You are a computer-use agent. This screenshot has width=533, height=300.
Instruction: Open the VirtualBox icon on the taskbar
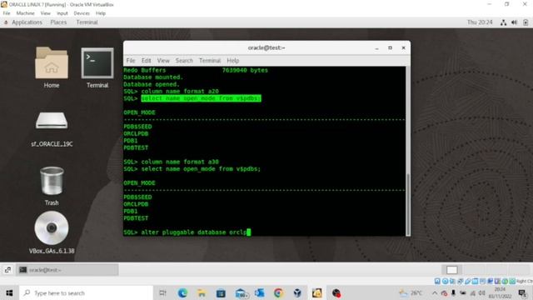pyautogui.click(x=297, y=292)
